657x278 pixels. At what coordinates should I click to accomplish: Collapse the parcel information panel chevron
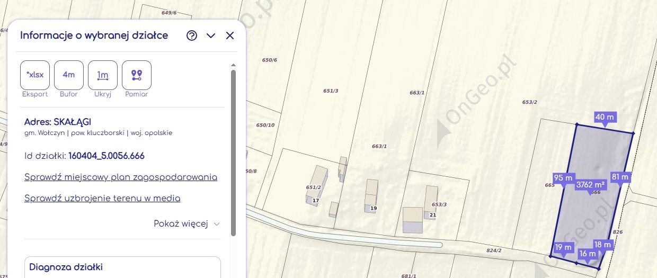211,35
